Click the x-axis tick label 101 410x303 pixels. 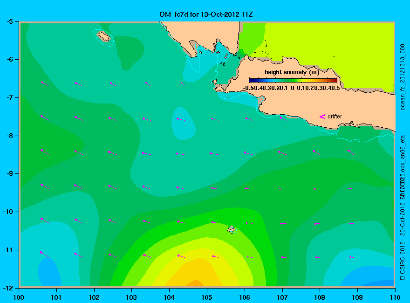click(56, 297)
